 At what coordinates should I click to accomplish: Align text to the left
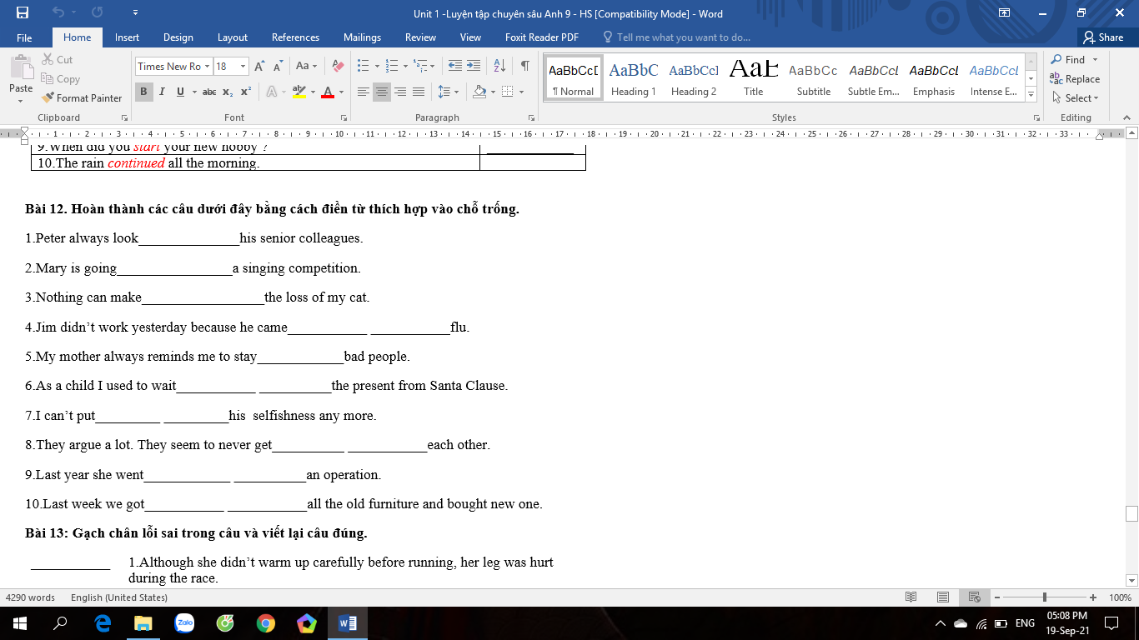click(364, 92)
